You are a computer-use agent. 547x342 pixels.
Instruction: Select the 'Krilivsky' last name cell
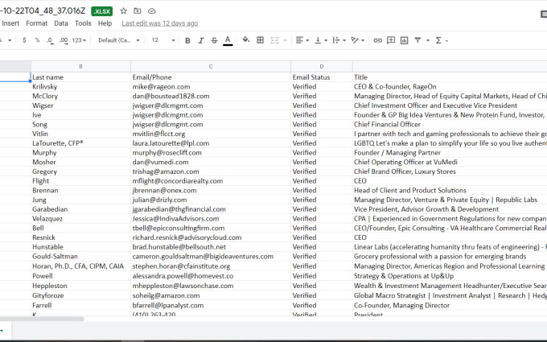click(80, 87)
